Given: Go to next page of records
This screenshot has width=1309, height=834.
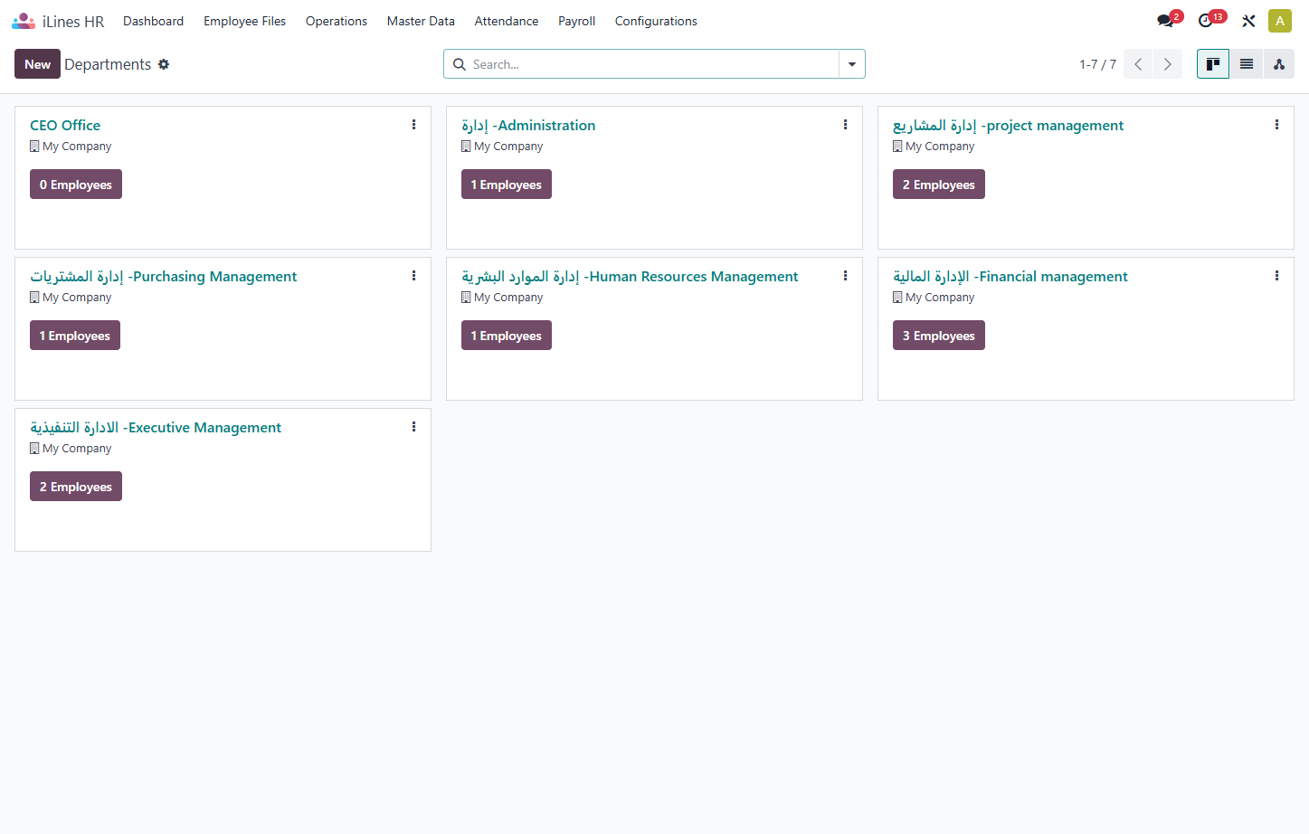Looking at the screenshot, I should pyautogui.click(x=1168, y=64).
